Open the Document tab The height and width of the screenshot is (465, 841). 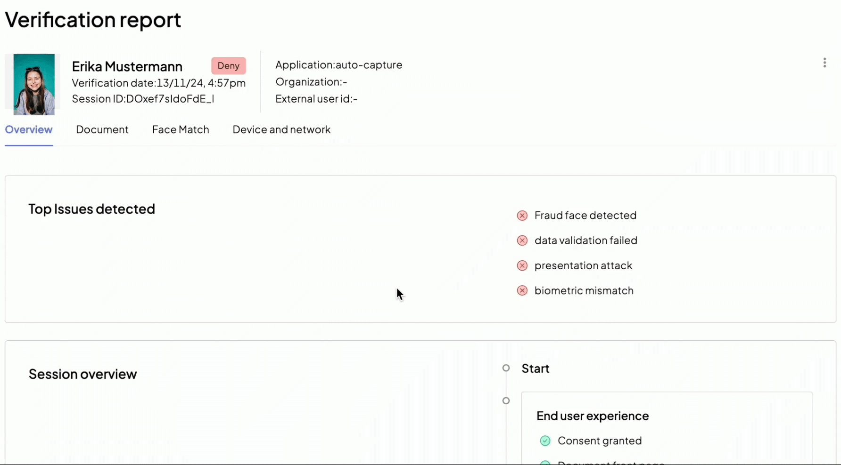click(102, 129)
